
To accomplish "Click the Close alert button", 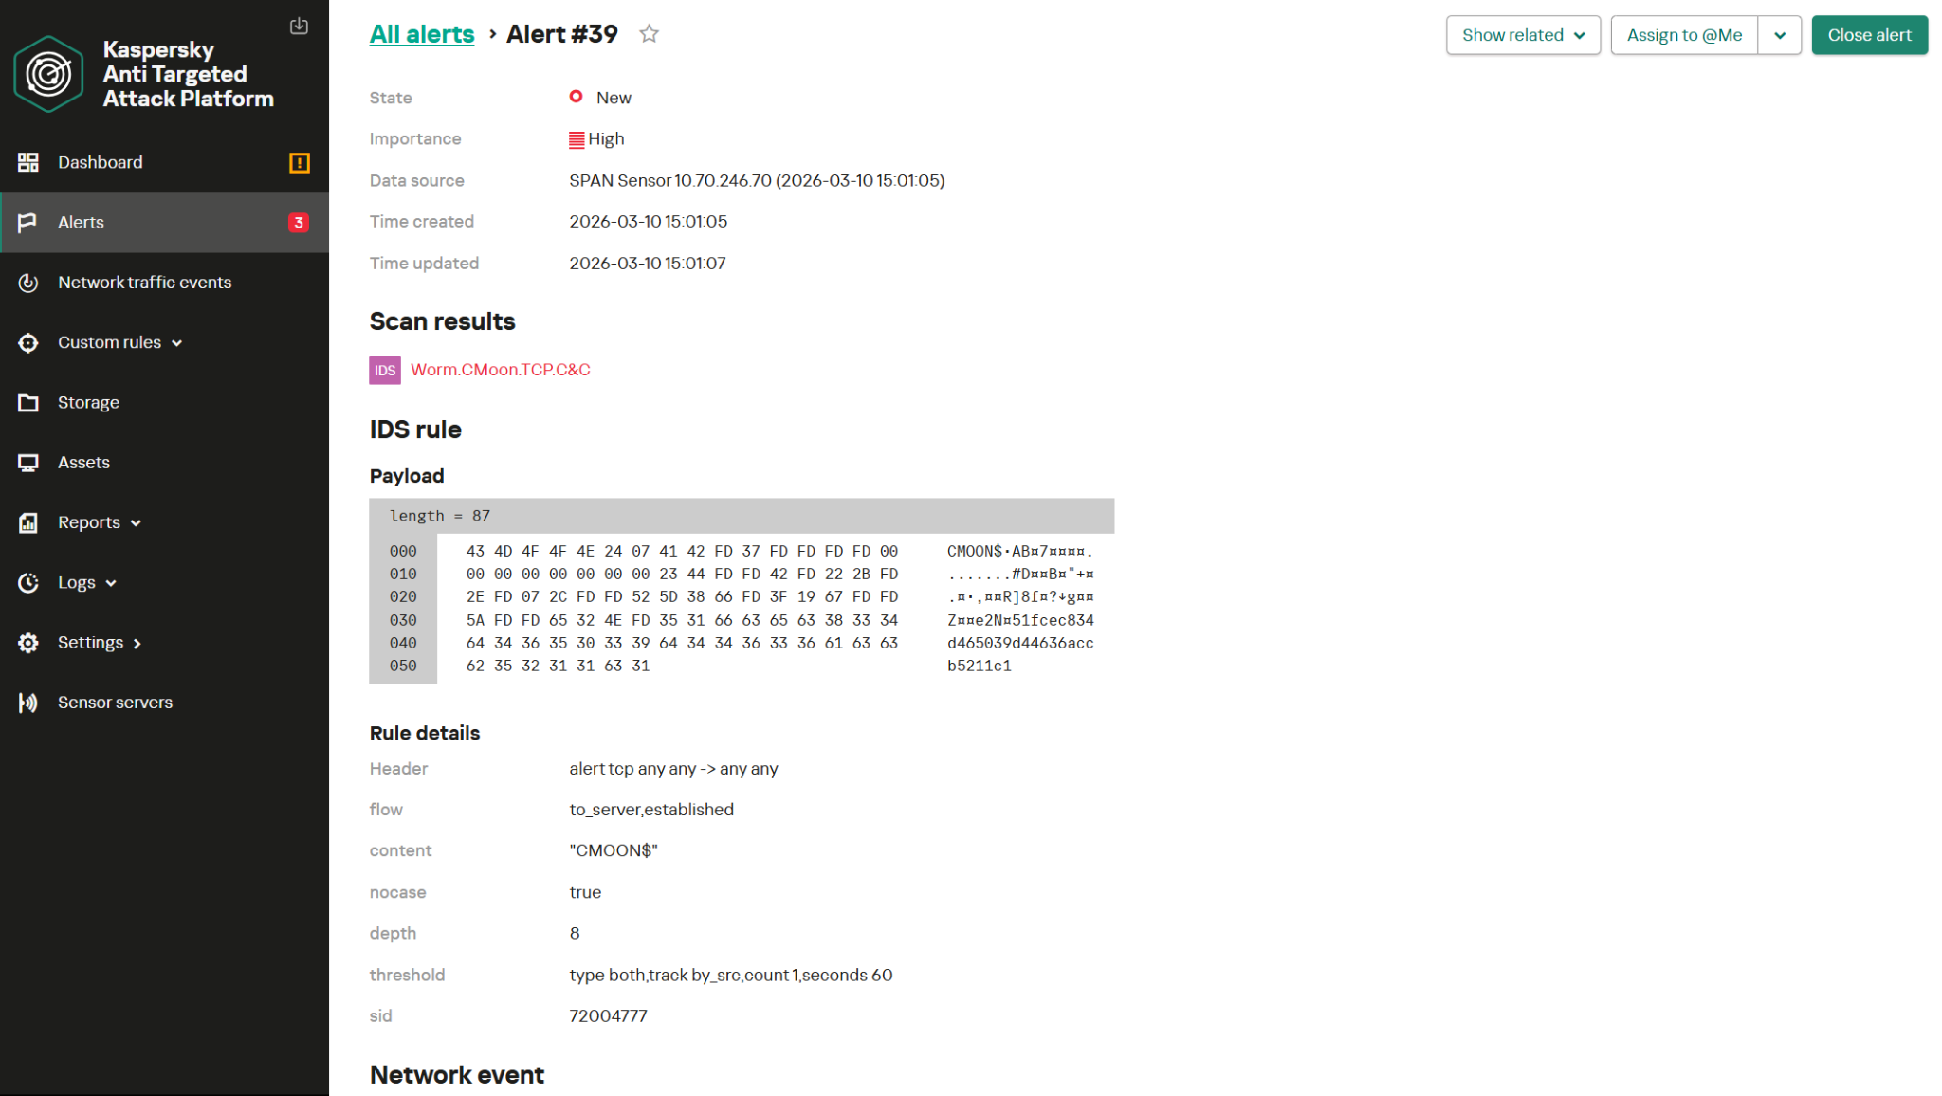I will (x=1868, y=35).
